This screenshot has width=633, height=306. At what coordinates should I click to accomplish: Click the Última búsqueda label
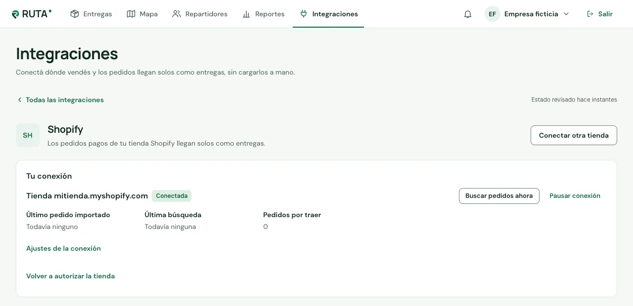[x=173, y=215]
